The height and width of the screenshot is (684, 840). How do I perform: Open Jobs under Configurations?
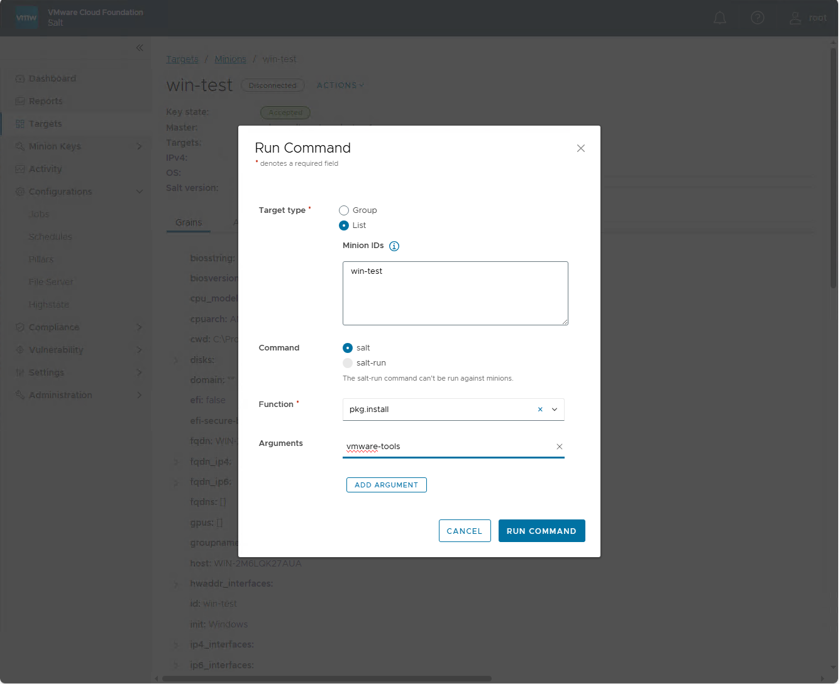[39, 214]
